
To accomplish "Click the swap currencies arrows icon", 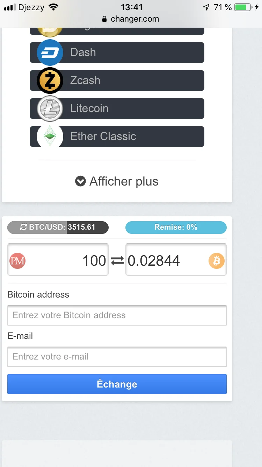I will [117, 261].
